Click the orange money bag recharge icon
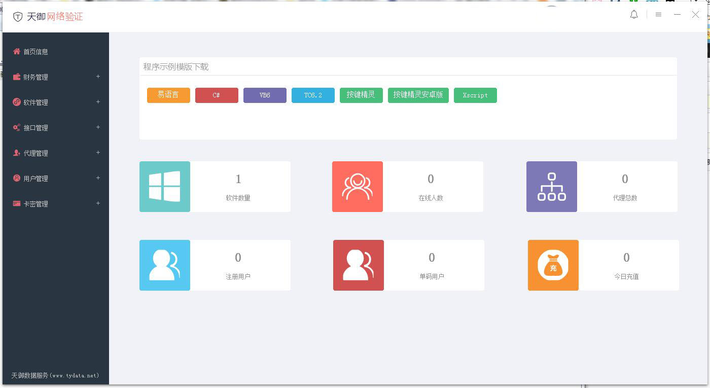The height and width of the screenshot is (388, 710). (x=553, y=265)
